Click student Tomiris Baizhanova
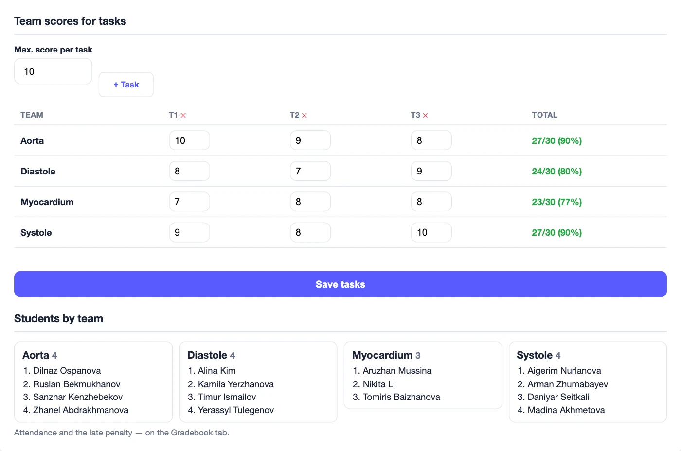This screenshot has height=451, width=681. 401,397
